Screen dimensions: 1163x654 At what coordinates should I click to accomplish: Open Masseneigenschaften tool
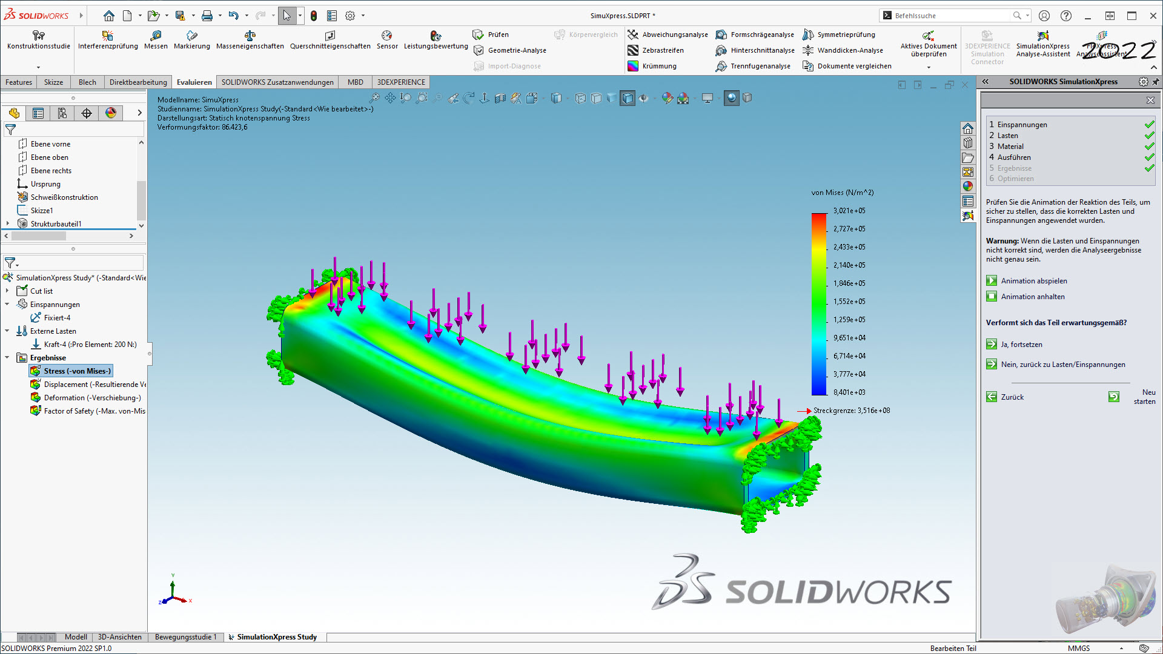click(x=250, y=40)
